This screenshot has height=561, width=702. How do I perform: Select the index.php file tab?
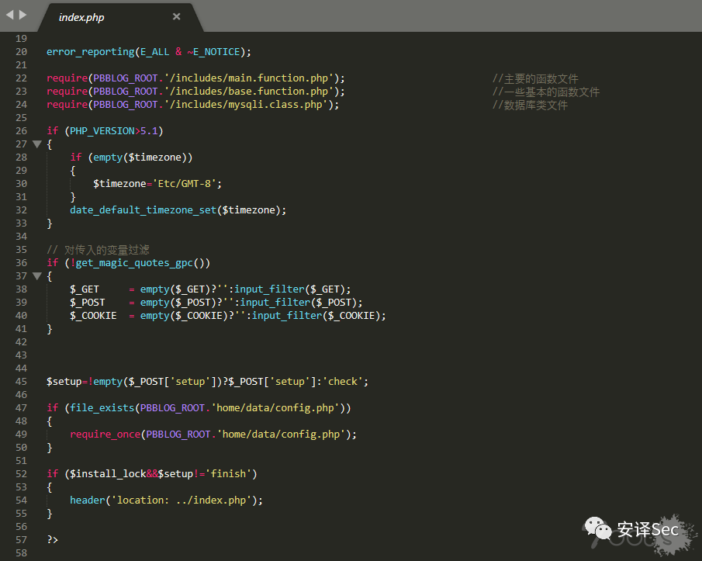pyautogui.click(x=81, y=17)
